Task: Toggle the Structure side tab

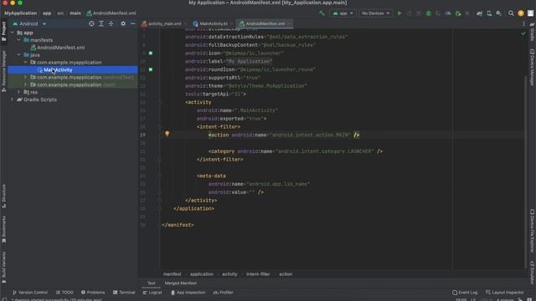Action: pos(3,196)
